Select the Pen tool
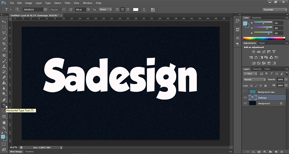 tap(4, 100)
